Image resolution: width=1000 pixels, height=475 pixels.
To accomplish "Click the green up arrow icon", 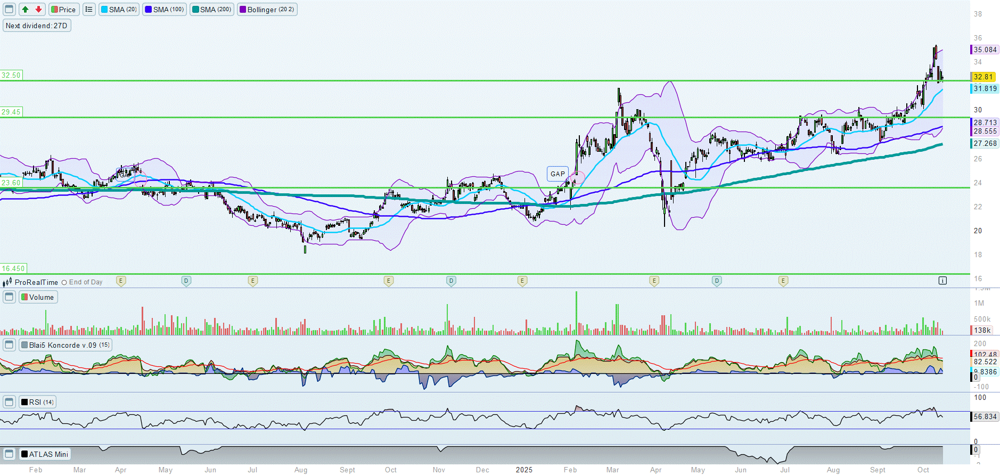I will tap(25, 10).
